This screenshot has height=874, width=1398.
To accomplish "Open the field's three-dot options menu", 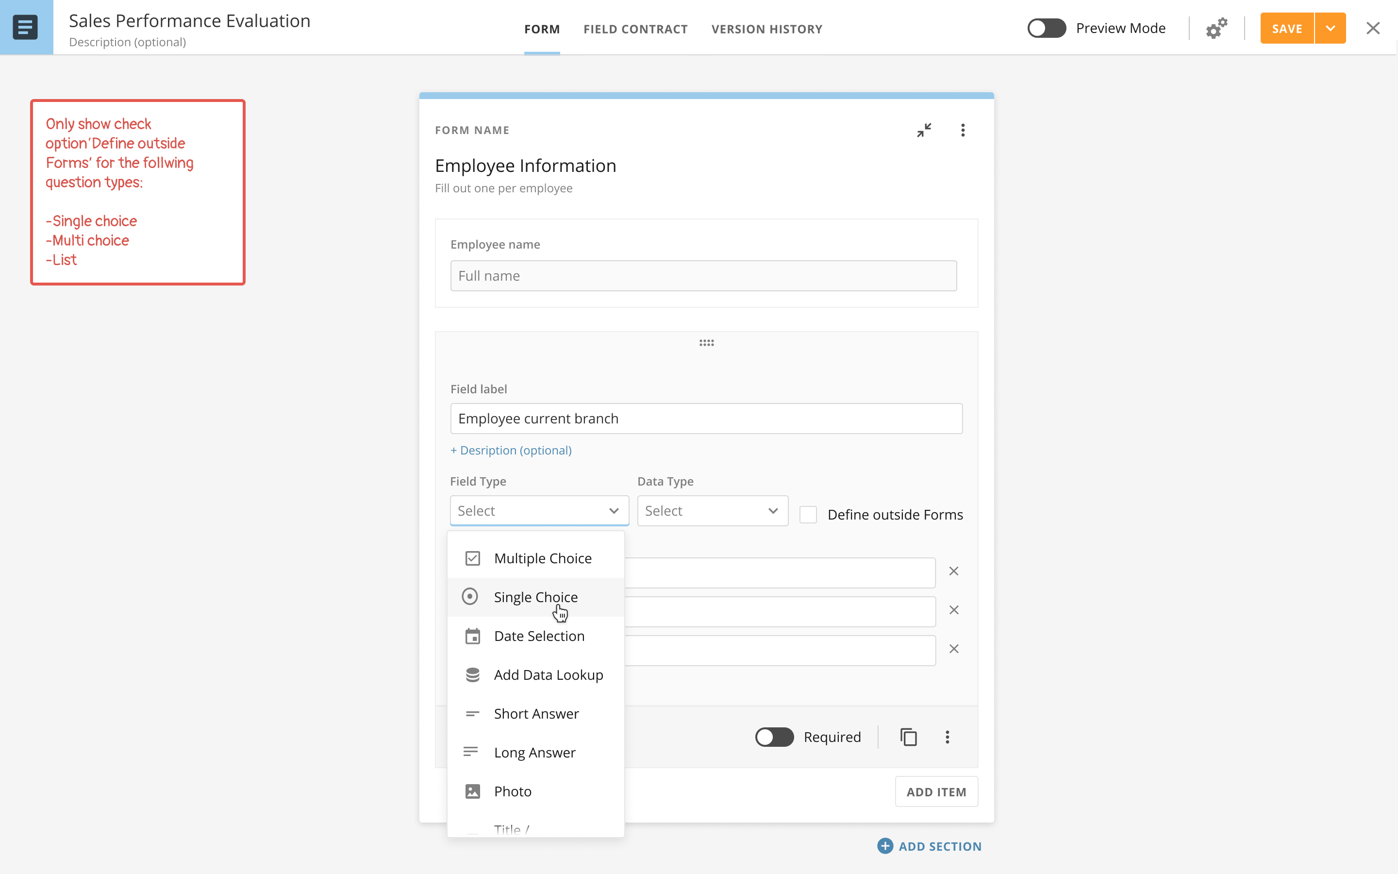I will [x=948, y=737].
